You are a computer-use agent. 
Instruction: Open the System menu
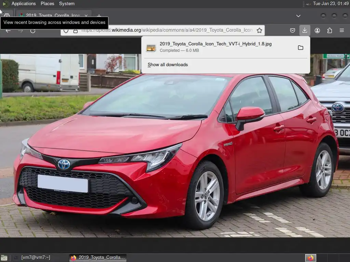pyautogui.click(x=67, y=3)
